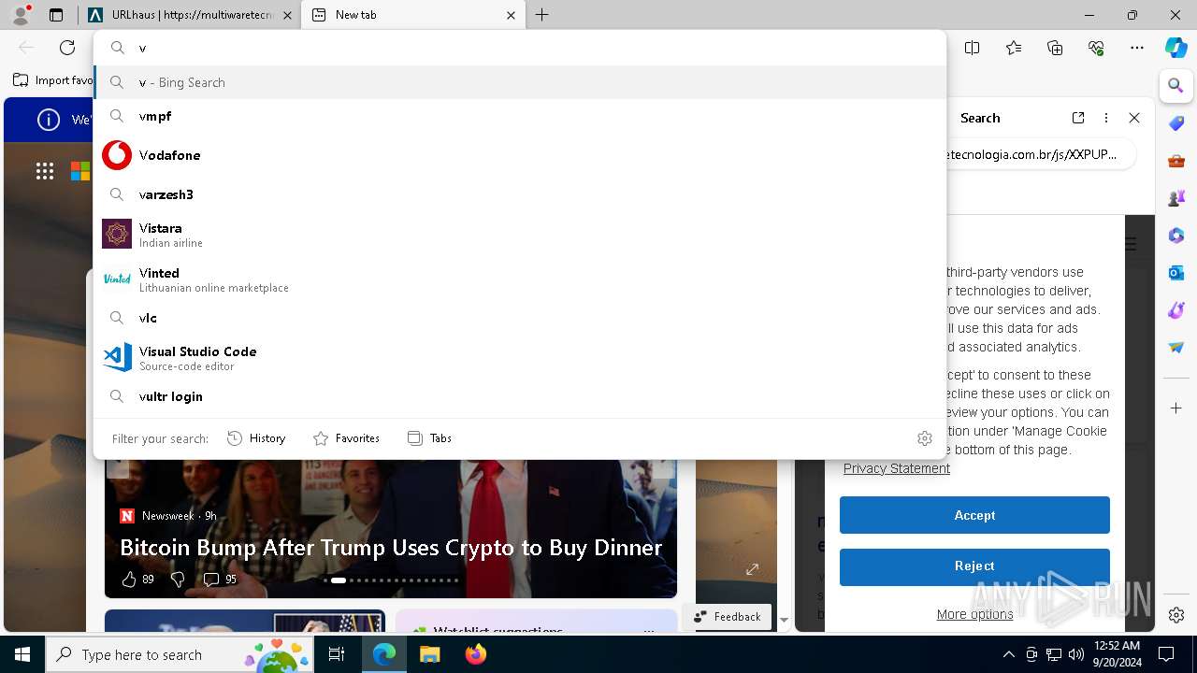Open Search pane more options
Screen dimensions: 1197x673
[1106, 118]
